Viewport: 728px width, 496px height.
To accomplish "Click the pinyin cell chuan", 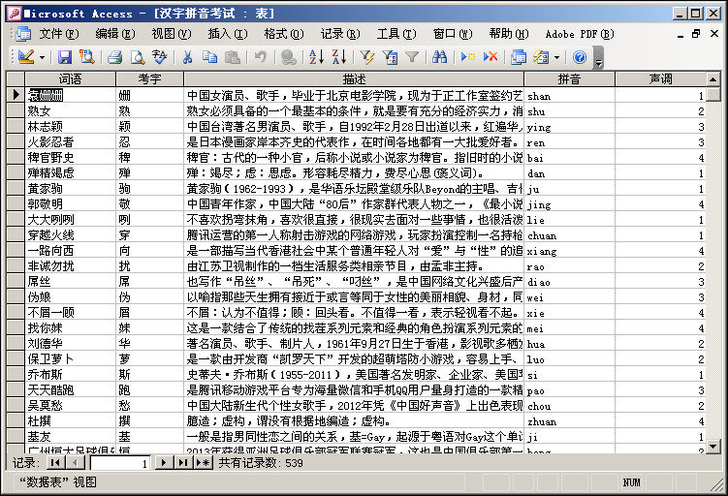I will (570, 235).
